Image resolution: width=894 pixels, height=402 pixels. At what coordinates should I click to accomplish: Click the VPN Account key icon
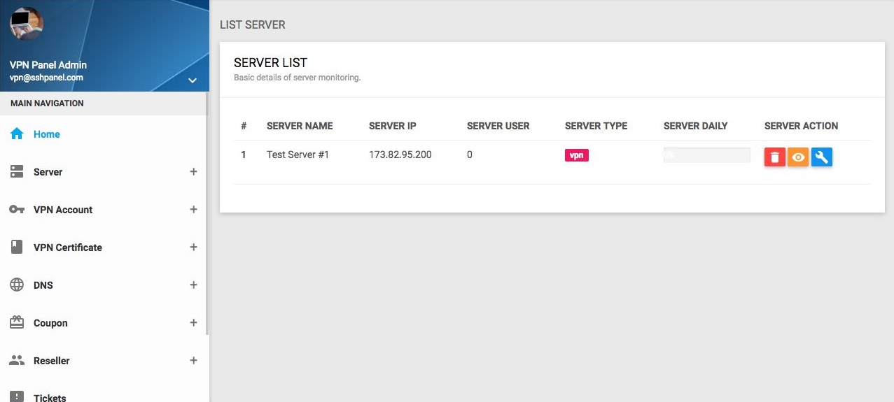tap(17, 210)
